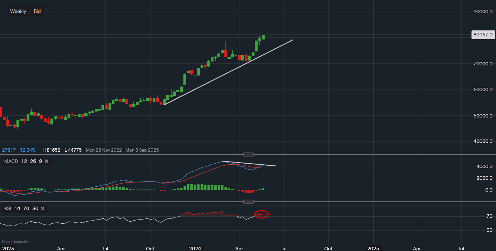
Task: Remove the RSI indicator via its X icon
Action: click(x=42, y=208)
